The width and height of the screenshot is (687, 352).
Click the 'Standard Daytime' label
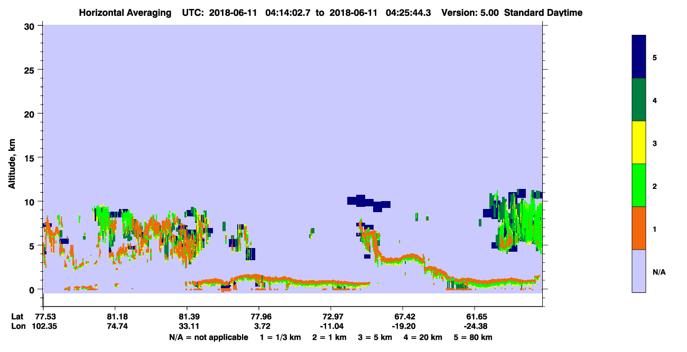[x=542, y=12]
